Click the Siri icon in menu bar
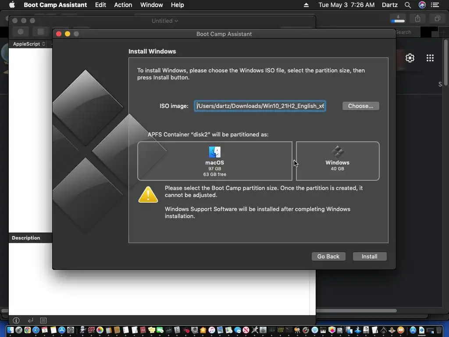The height and width of the screenshot is (337, 449). (x=422, y=5)
